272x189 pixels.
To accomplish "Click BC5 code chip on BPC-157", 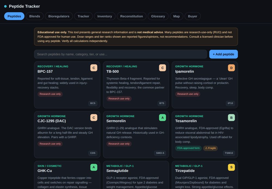I will 93,103.
